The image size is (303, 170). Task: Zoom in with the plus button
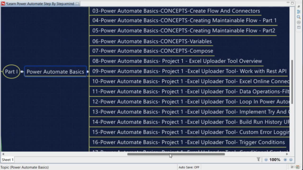[x=285, y=160]
